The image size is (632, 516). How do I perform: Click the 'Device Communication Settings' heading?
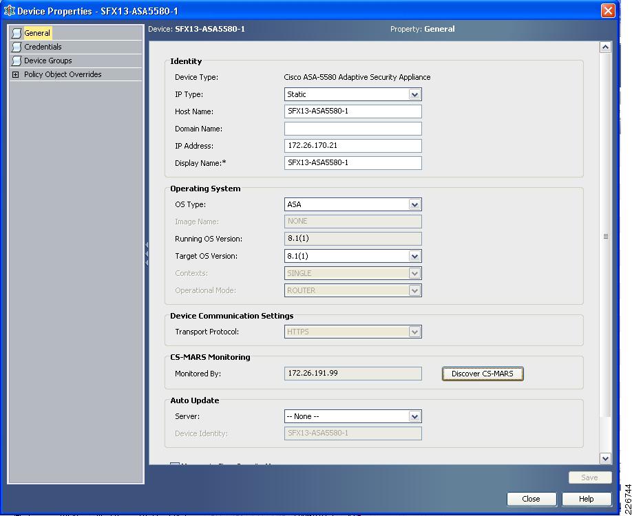[x=232, y=316]
